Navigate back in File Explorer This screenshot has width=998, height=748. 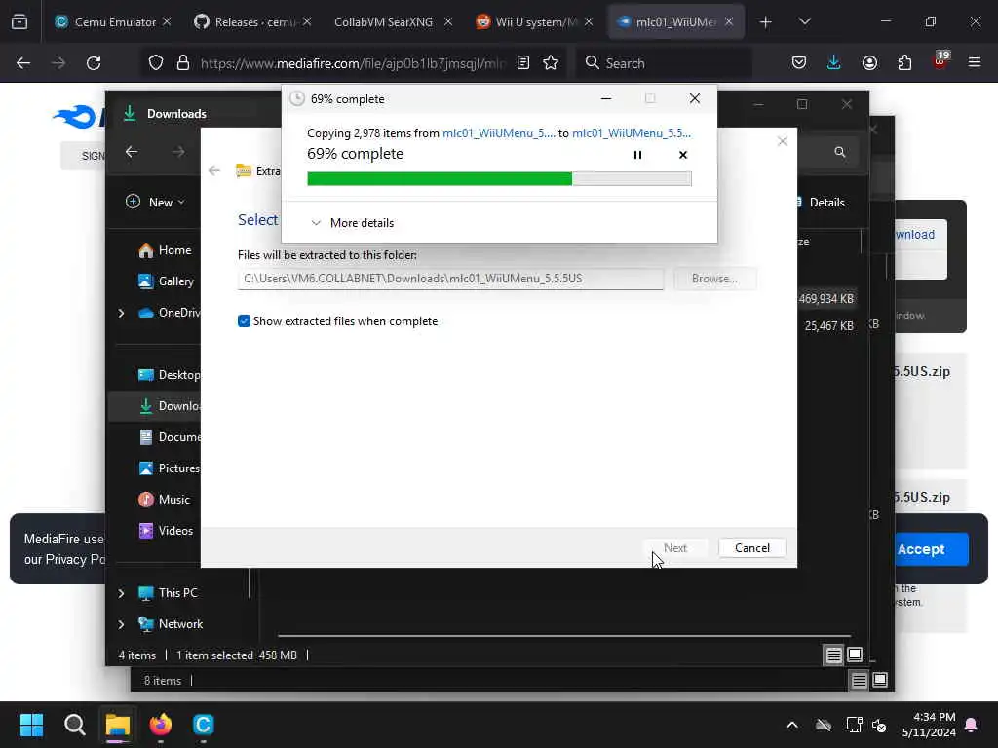[x=132, y=152]
